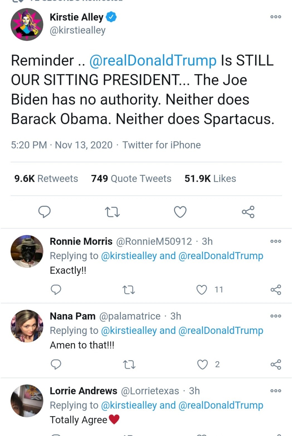Like Nana Pam's reply
Image resolution: width=292 pixels, height=436 pixels.
tap(202, 365)
